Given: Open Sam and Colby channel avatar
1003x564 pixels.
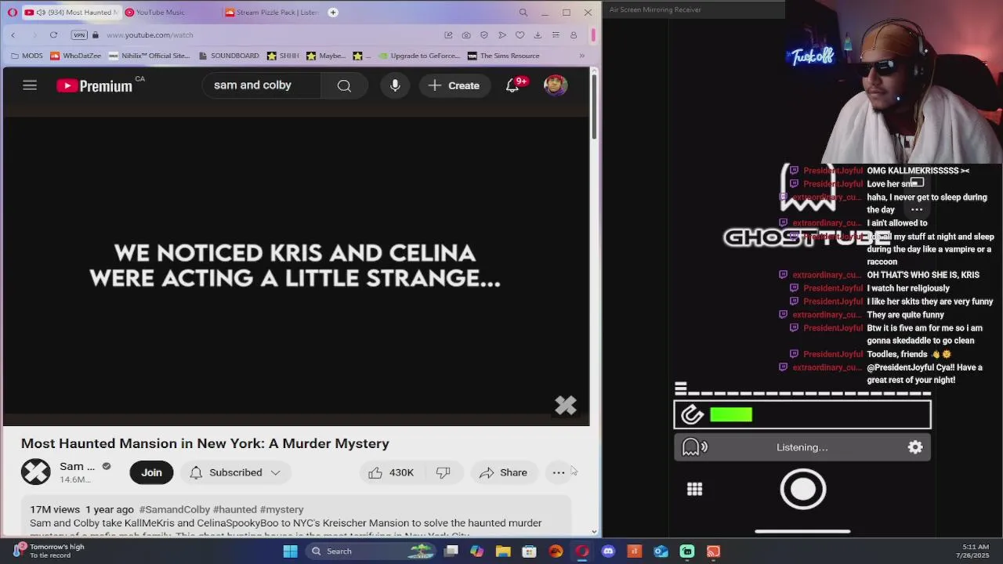Looking at the screenshot, I should click(35, 472).
